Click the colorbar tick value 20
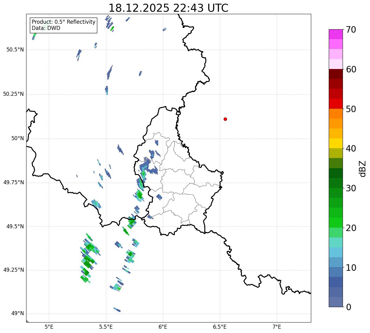The width and height of the screenshot is (370, 333). point(351,228)
